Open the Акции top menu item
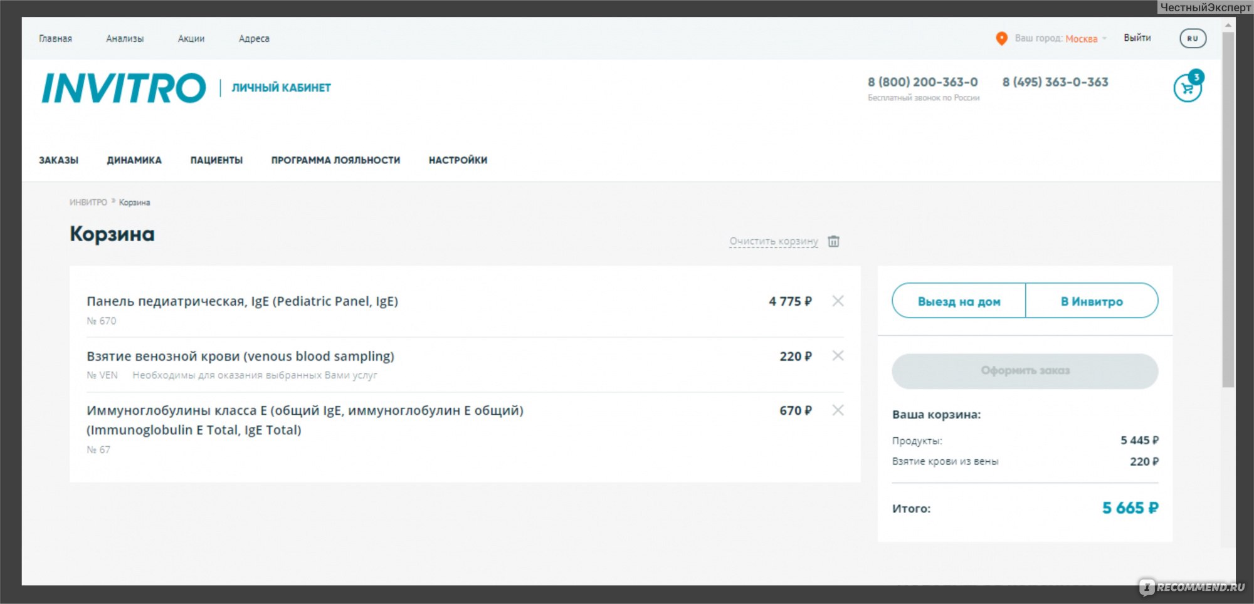The width and height of the screenshot is (1254, 604). pos(191,39)
